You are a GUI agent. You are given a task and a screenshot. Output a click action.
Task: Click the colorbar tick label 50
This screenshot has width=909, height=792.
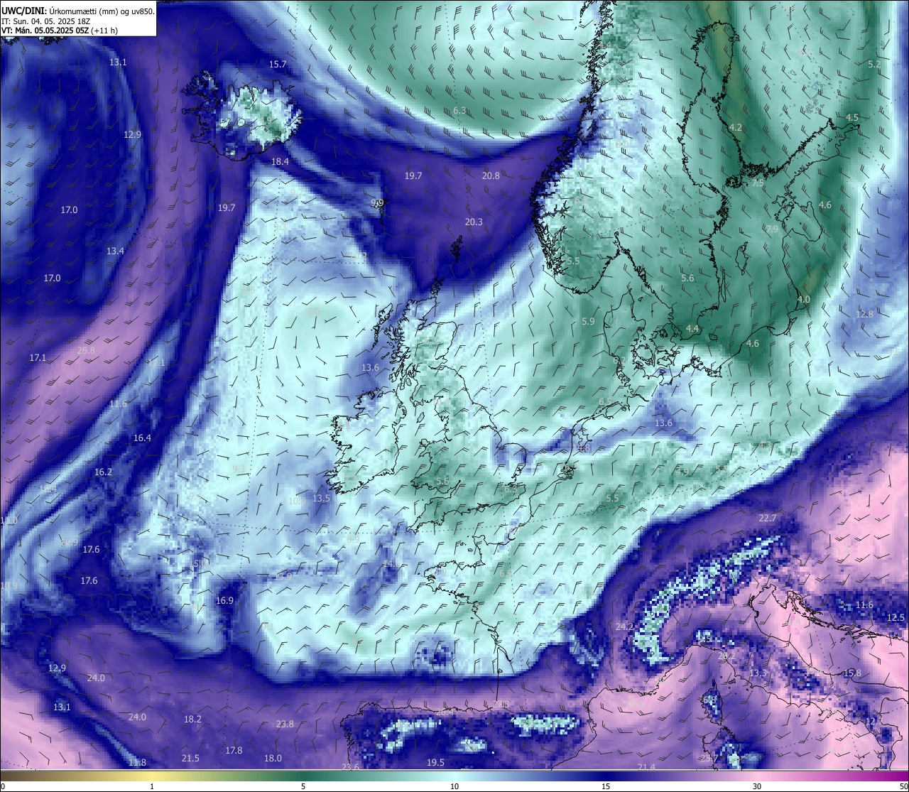(x=903, y=786)
